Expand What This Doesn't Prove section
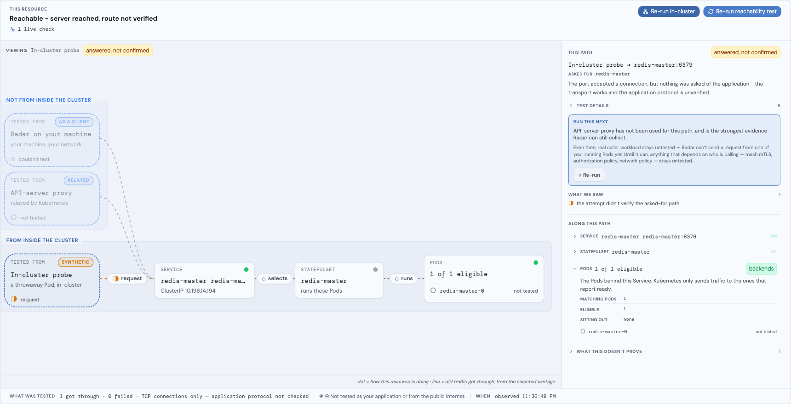 click(674, 352)
